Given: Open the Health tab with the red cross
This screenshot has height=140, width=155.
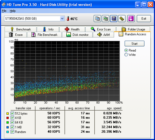Looking at the screenshot, I should click(x=72, y=29).
